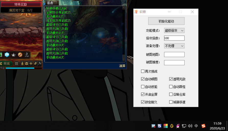The height and width of the screenshot is (131, 228).
Task: Toggle the 中 input language indicator
Action: (x=196, y=126)
